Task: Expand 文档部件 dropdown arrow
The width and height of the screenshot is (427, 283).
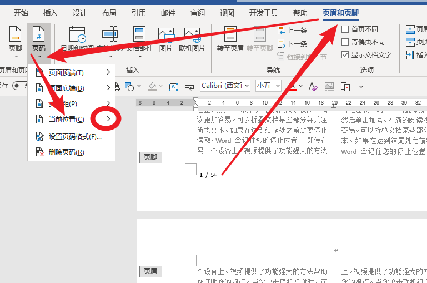Action: 140,57
